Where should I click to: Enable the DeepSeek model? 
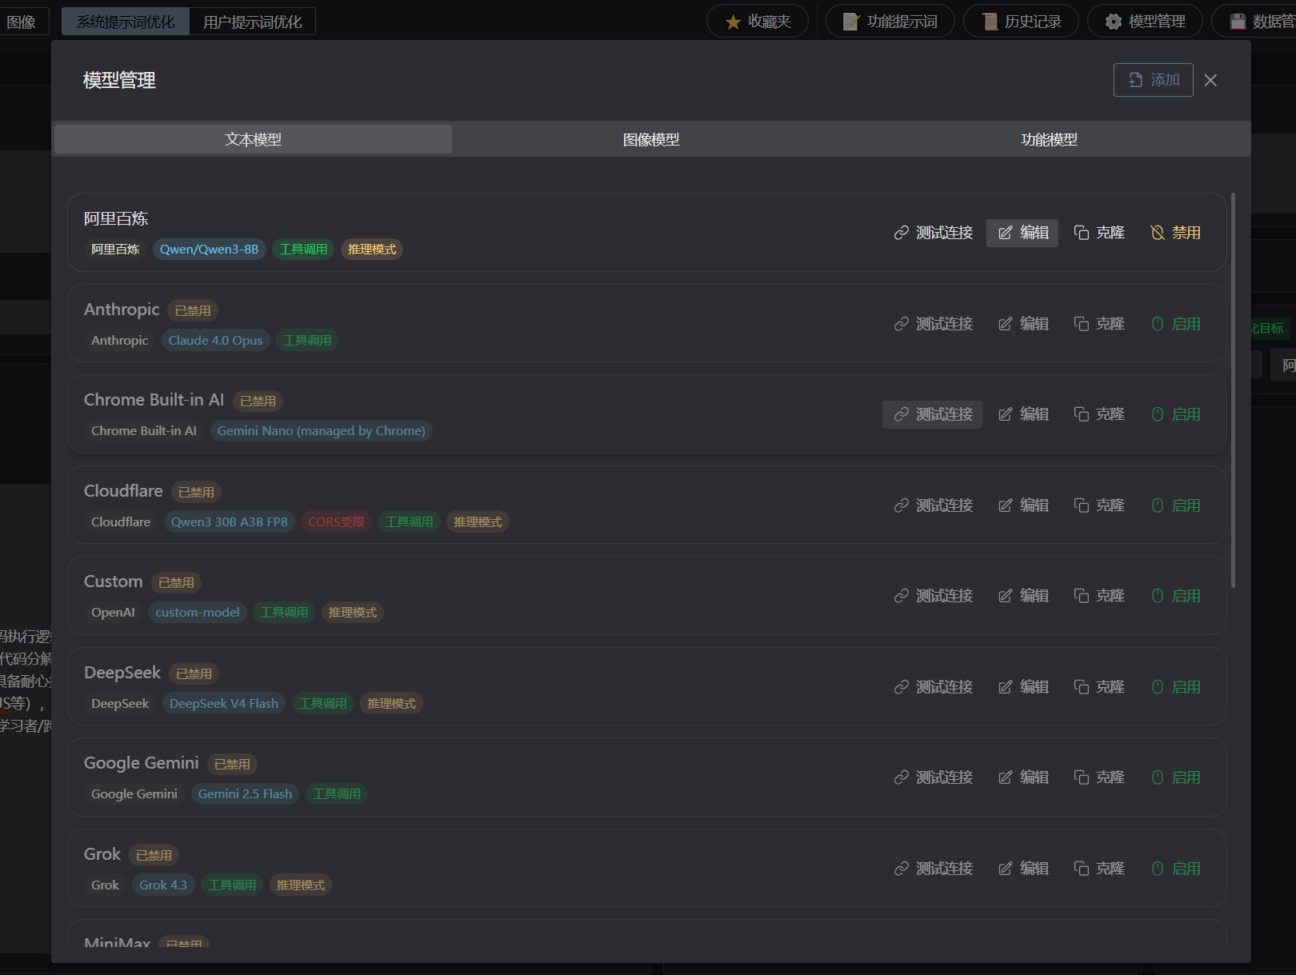click(x=1175, y=687)
